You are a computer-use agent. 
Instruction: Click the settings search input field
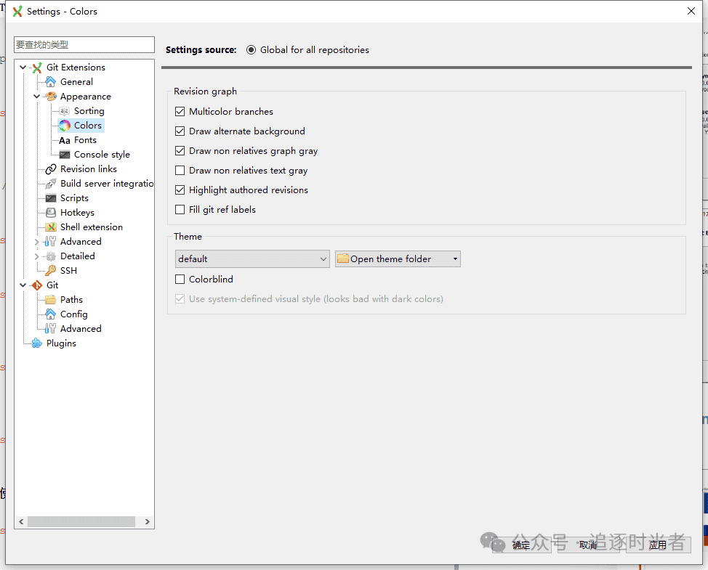(84, 44)
